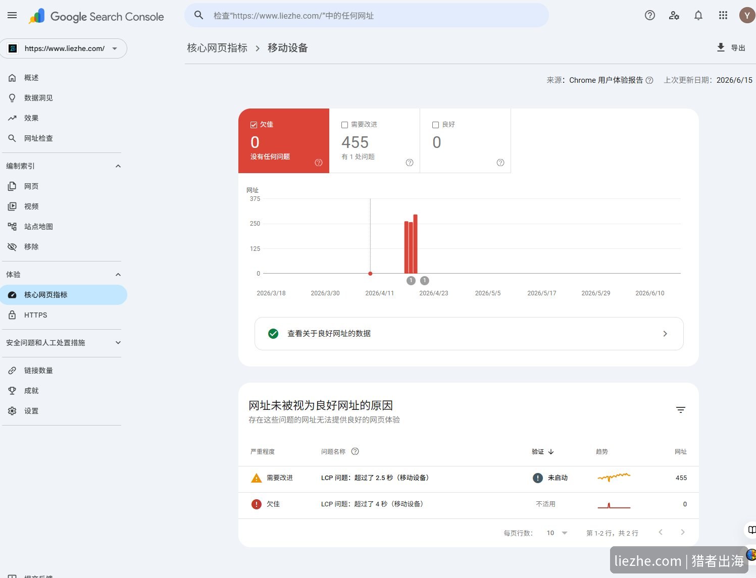Click help icon in 良好 card
The height and width of the screenshot is (578, 756).
pos(500,163)
